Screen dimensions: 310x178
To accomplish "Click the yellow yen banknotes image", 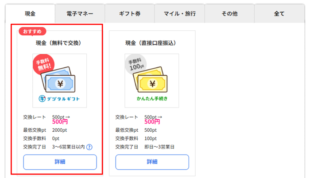I will (153, 82).
